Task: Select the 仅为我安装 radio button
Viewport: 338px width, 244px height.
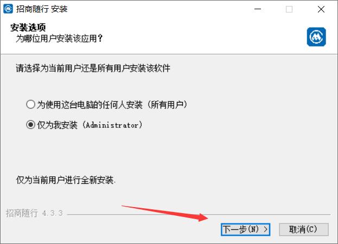Action: 30,125
